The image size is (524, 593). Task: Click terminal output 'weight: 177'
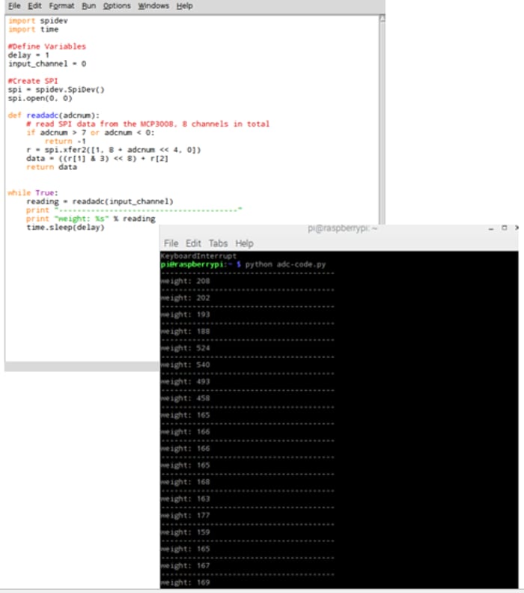(185, 515)
